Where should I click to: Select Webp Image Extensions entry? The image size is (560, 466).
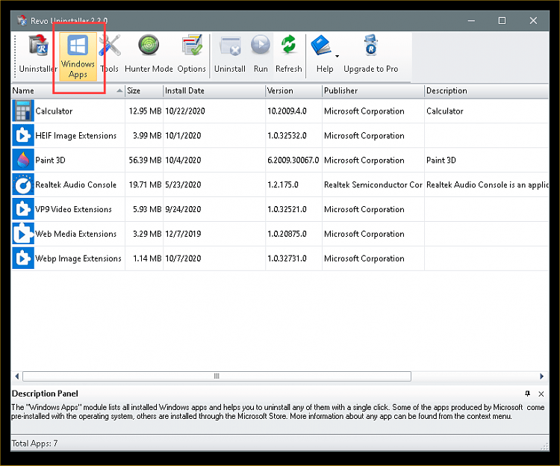(78, 258)
